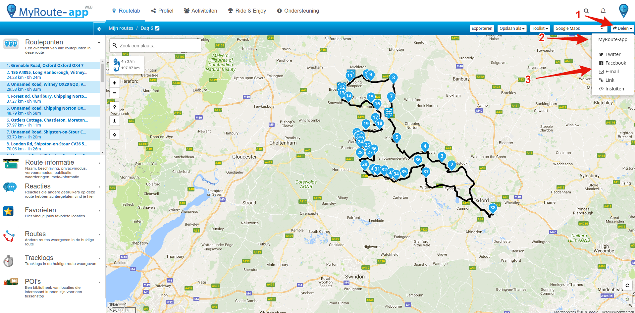Click the Routepunten waypoints icon
Screen dimensions: 635x313
pyautogui.click(x=11, y=44)
